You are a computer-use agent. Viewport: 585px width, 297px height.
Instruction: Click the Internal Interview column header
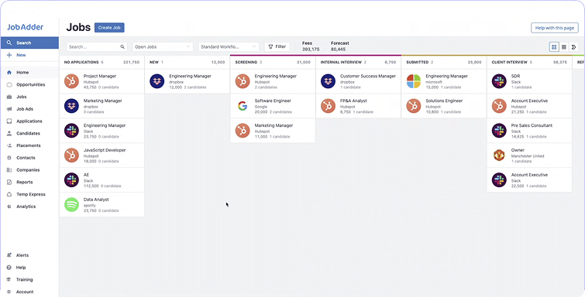point(359,62)
